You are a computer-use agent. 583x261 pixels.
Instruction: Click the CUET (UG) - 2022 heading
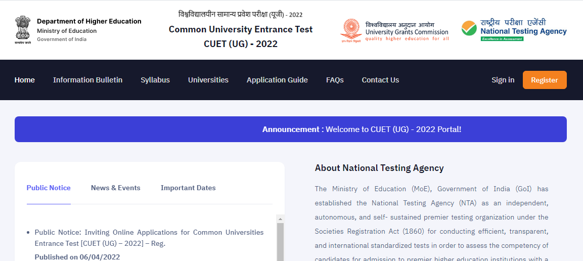241,44
